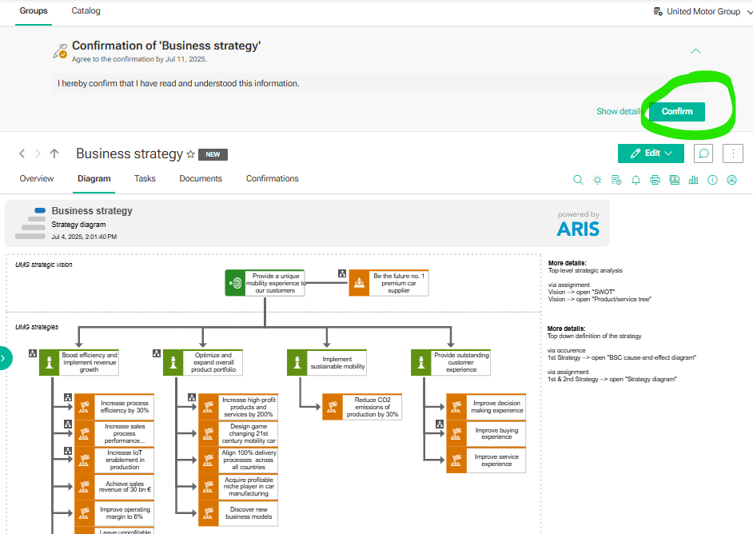Click the steering-wheel icon in the toolbar
The width and height of the screenshot is (753, 534).
click(x=731, y=180)
